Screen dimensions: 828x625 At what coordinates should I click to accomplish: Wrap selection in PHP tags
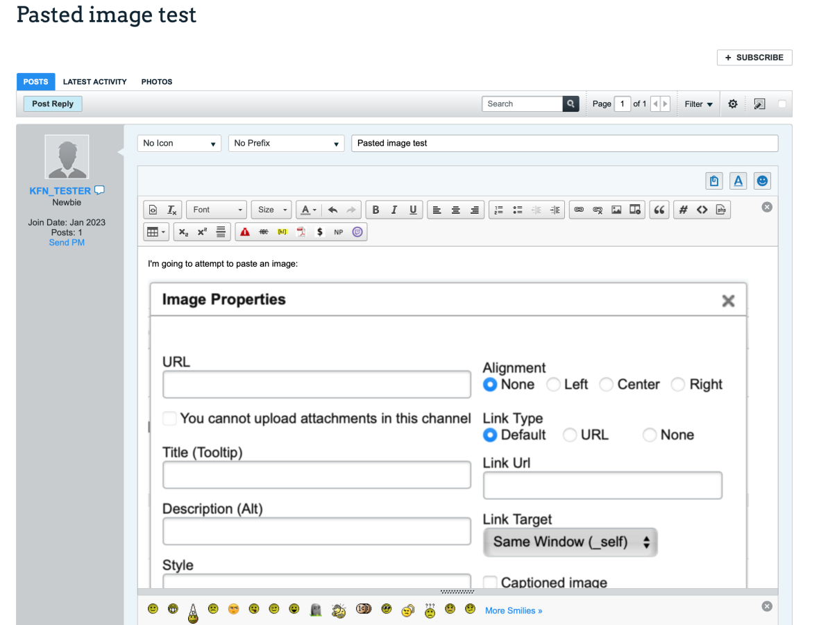pyautogui.click(x=721, y=210)
